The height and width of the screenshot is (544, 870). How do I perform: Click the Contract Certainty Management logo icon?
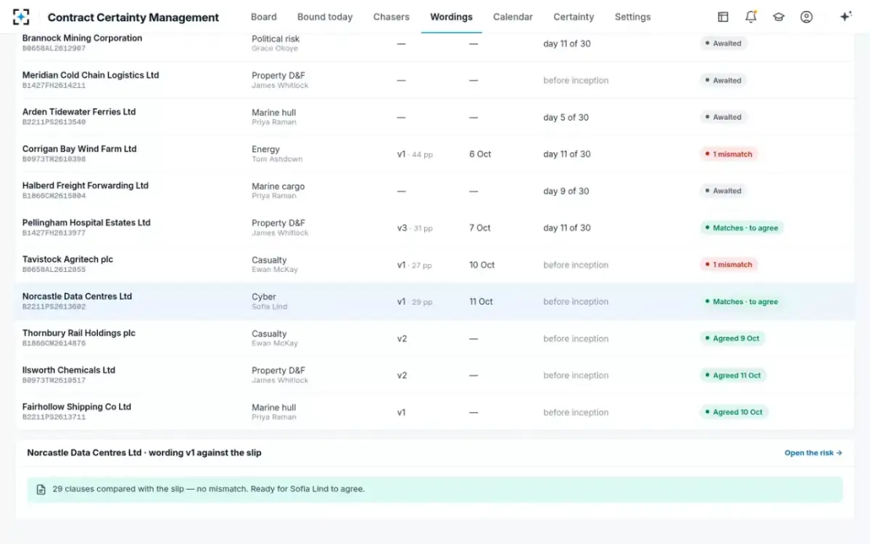point(21,17)
